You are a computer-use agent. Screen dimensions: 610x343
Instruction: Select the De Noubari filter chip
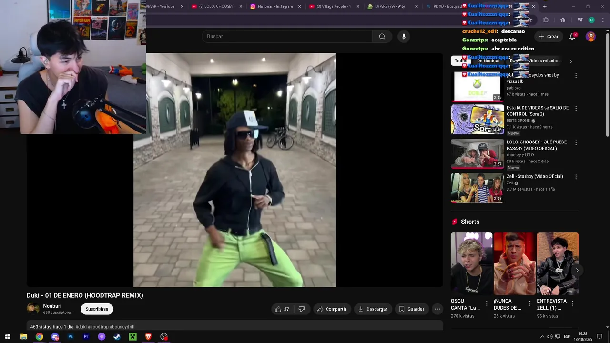pos(488,61)
